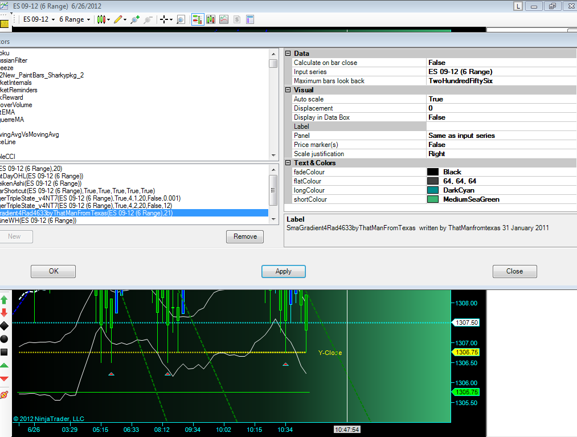The image size is (577, 437).
Task: Open chart Properties toolbar icon
Action: point(250,19)
